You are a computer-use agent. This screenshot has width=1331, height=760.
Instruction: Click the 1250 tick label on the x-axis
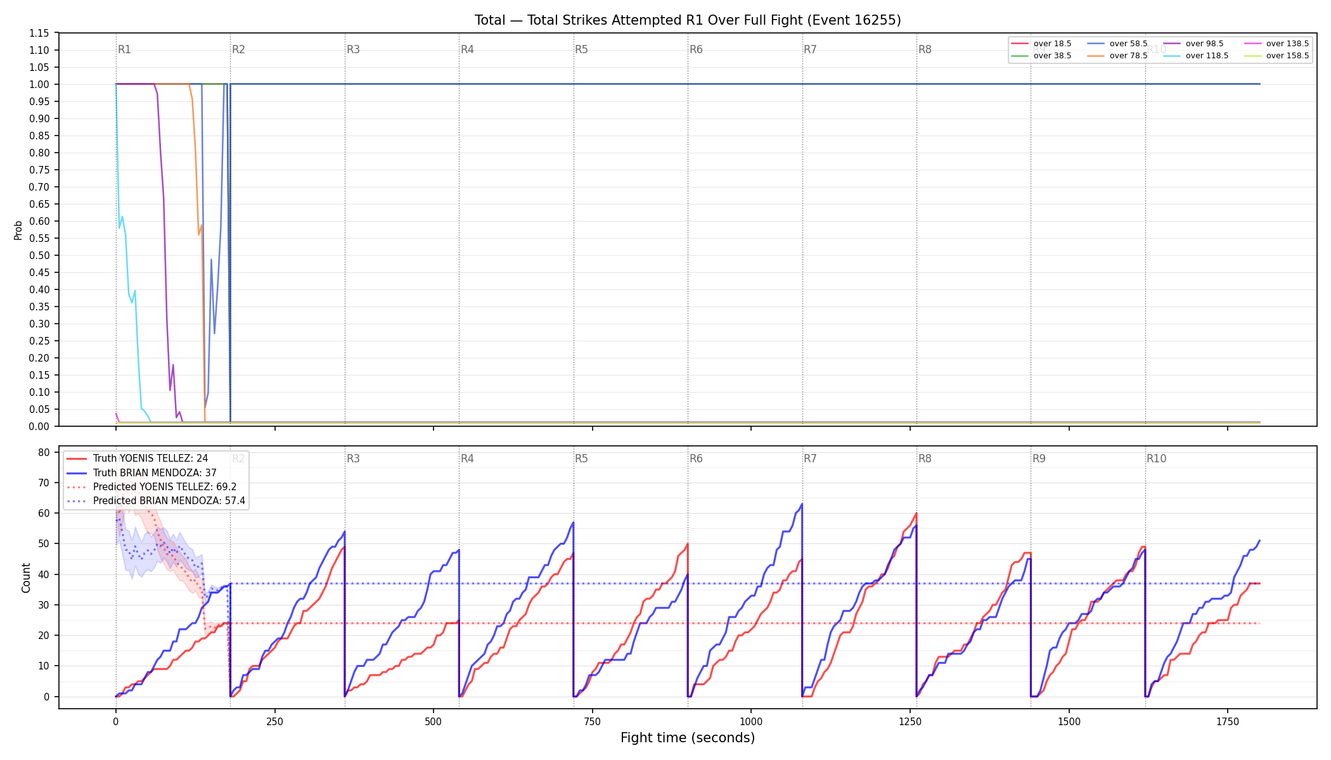[x=910, y=721]
